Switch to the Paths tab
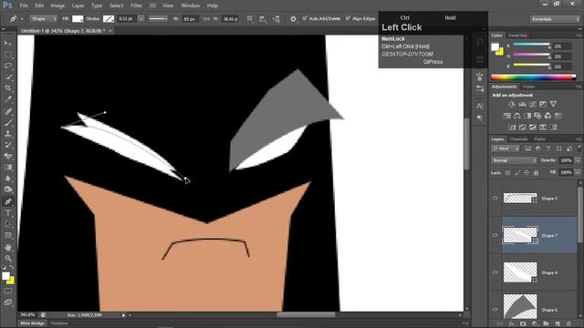Screen dimensions: 584x328 click(539, 139)
